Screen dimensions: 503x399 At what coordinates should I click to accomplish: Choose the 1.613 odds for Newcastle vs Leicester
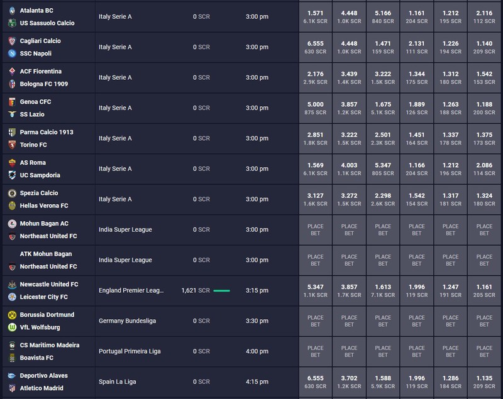point(383,291)
